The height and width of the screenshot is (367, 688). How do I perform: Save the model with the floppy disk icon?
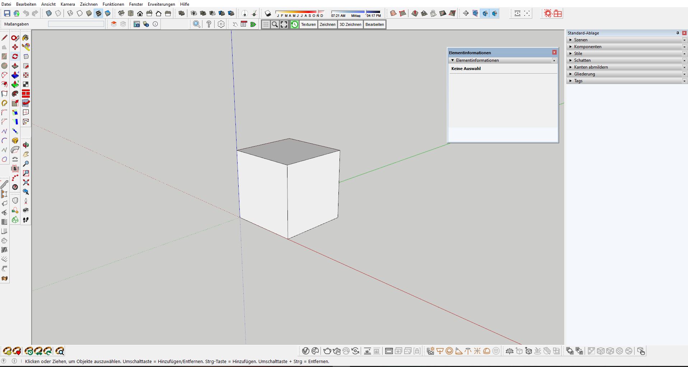7,14
